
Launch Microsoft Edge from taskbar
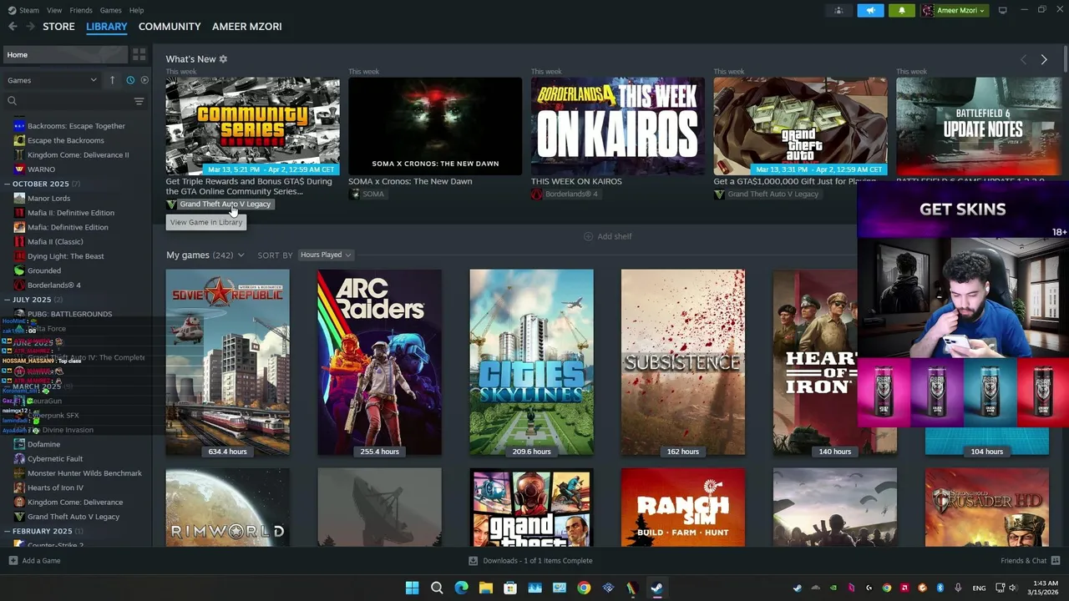pyautogui.click(x=461, y=588)
